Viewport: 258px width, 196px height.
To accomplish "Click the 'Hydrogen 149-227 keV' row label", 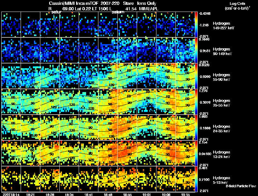I will pos(223,26).
